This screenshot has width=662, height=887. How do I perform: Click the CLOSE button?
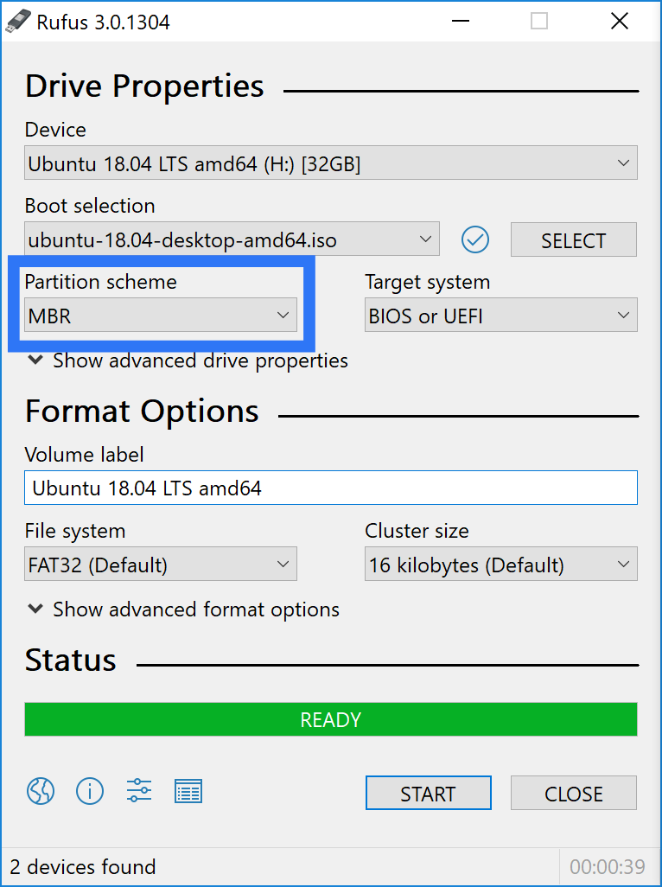(x=573, y=793)
